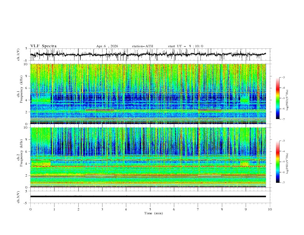Click time axis tick label "4"

click(x=126, y=209)
